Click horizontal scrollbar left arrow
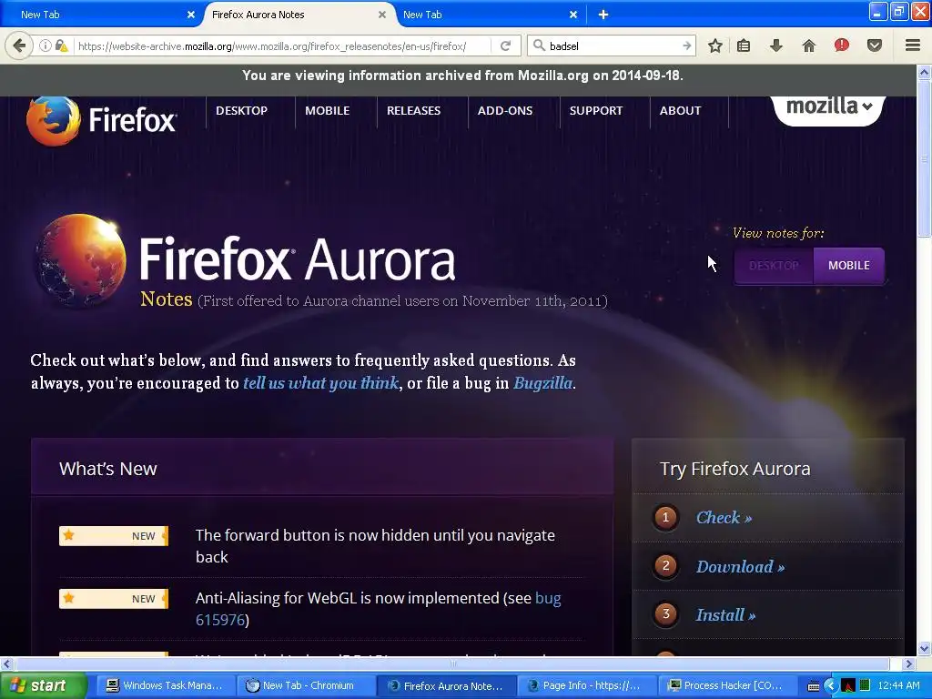The width and height of the screenshot is (932, 699). pyautogui.click(x=6, y=664)
